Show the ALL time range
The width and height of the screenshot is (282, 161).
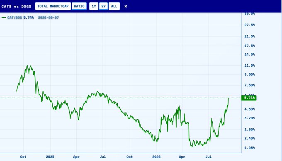click(114, 6)
